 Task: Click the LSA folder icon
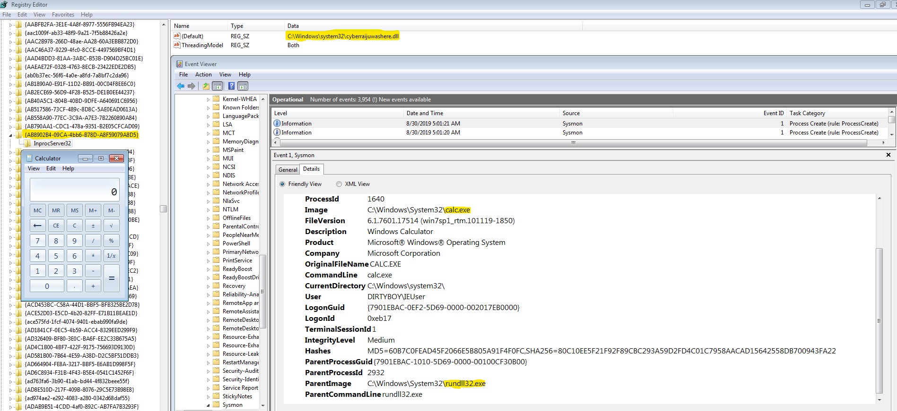point(216,124)
